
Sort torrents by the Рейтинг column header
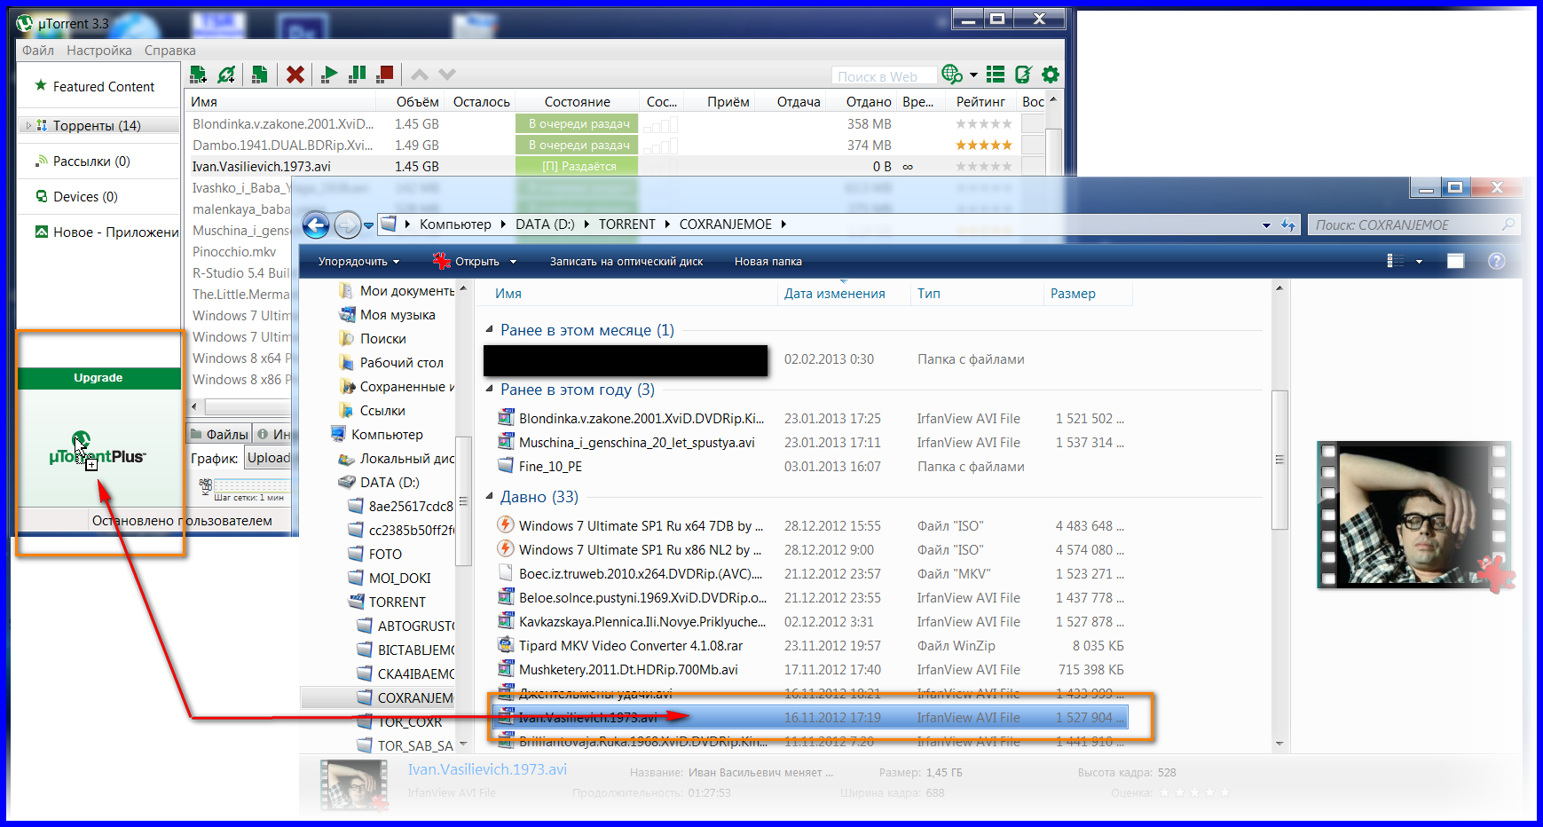pos(980,102)
